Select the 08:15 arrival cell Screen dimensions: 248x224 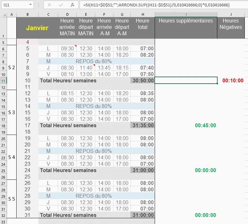[x=67, y=94]
